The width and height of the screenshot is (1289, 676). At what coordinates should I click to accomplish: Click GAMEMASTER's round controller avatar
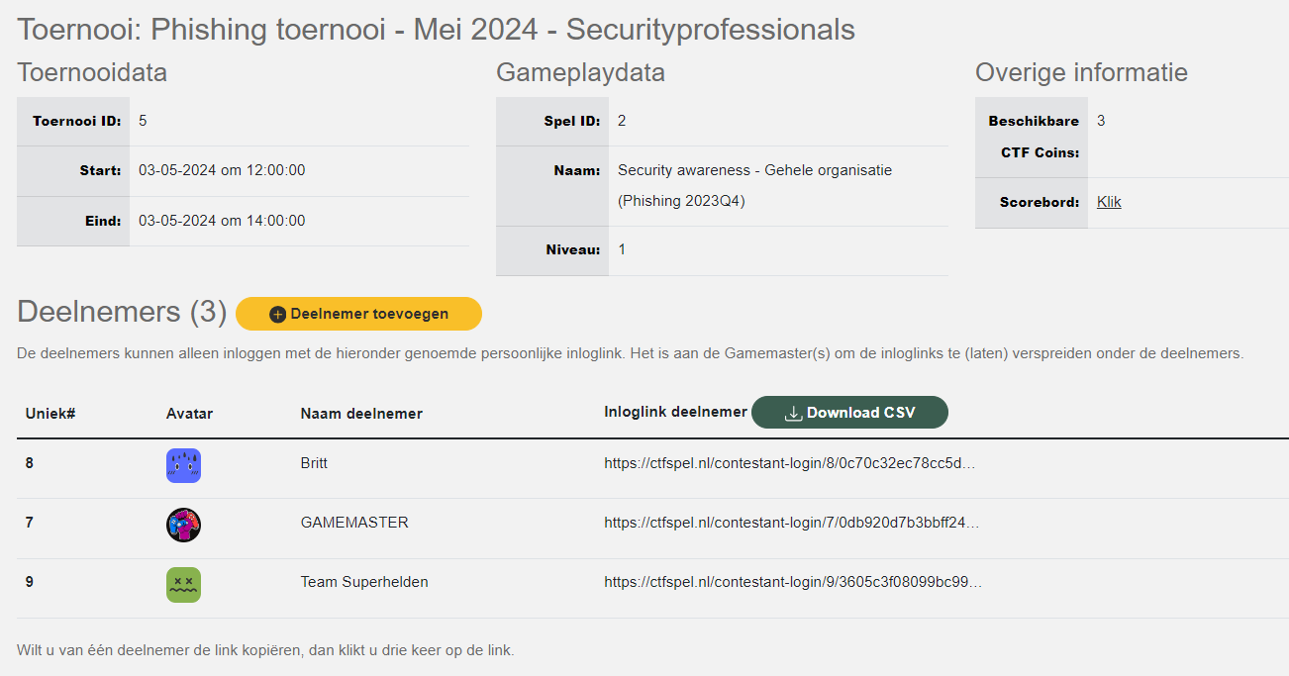[x=183, y=525]
